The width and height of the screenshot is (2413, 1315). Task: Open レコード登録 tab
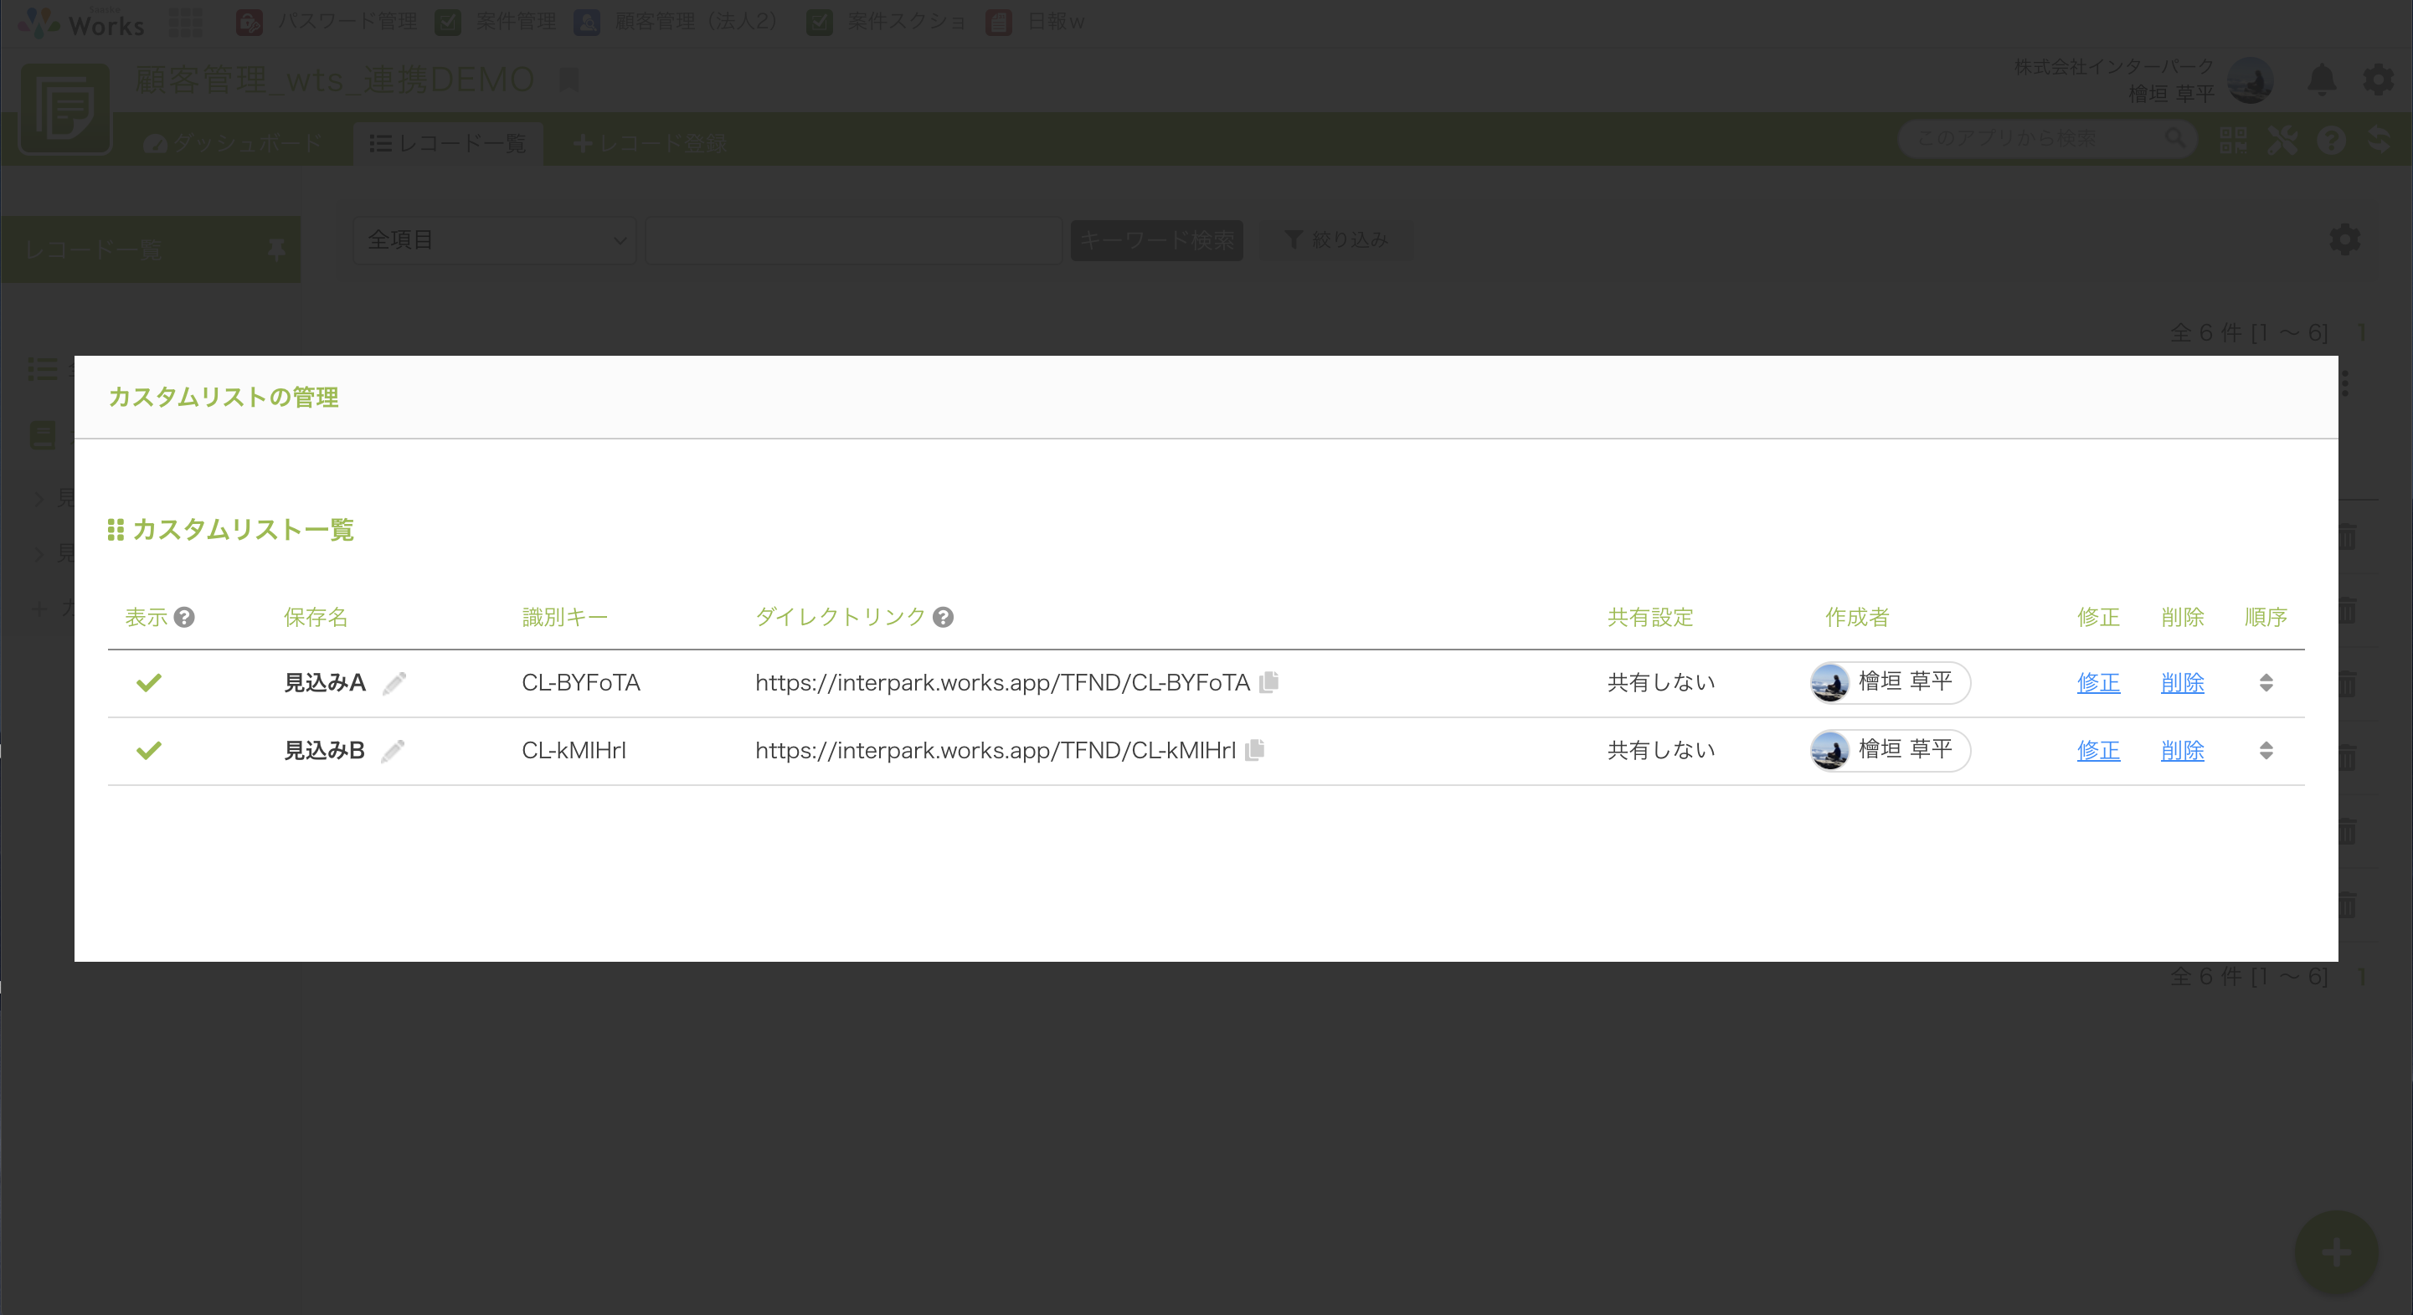pos(650,143)
